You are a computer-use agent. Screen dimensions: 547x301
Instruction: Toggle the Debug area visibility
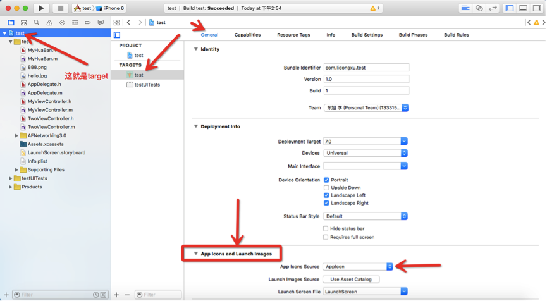coord(523,8)
